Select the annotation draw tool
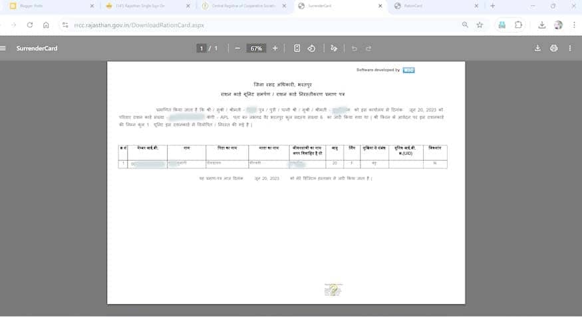 pos(334,48)
